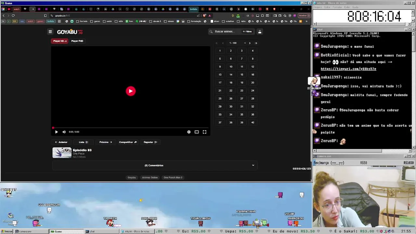Open the Goyabu footer link
The height and width of the screenshot is (234, 416).
pos(132,177)
